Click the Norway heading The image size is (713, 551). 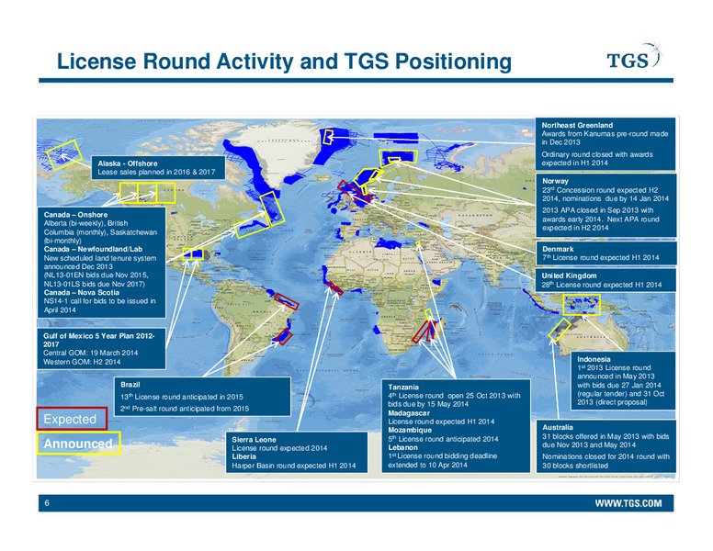coord(555,181)
